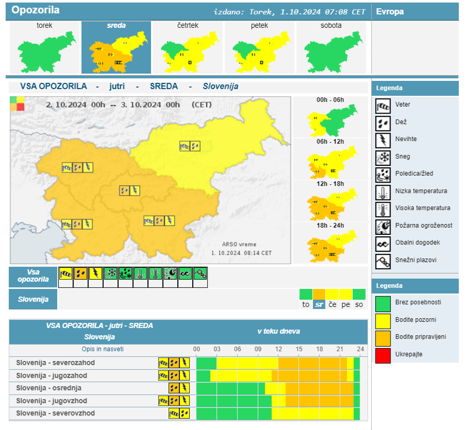The width and height of the screenshot is (467, 430).
Task: Select the coastal event warning filter icon
Action: click(185, 274)
